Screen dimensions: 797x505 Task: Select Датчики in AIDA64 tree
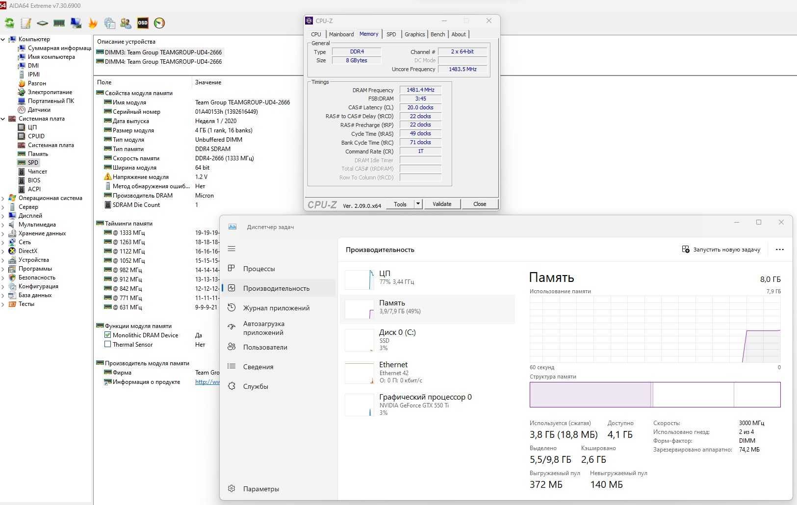click(x=39, y=110)
